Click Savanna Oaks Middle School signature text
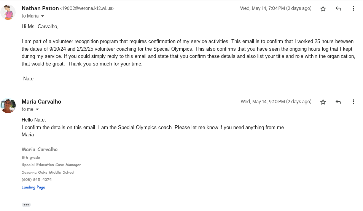This screenshot has width=363, height=211. point(48,172)
